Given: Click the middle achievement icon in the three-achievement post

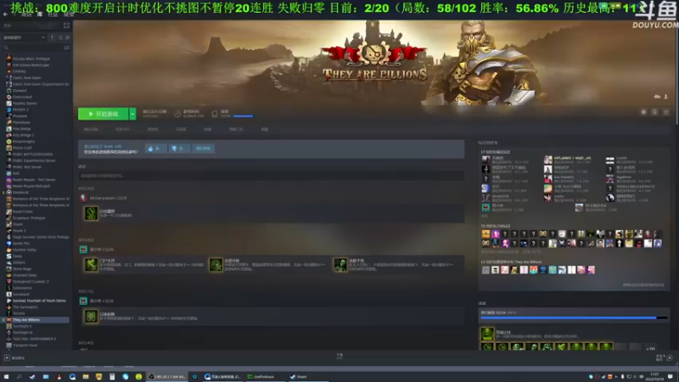Looking at the screenshot, I should pos(216,265).
